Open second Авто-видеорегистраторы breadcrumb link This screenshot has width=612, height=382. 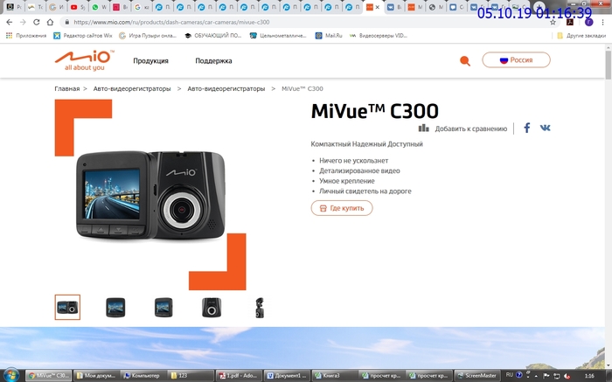[x=226, y=88]
